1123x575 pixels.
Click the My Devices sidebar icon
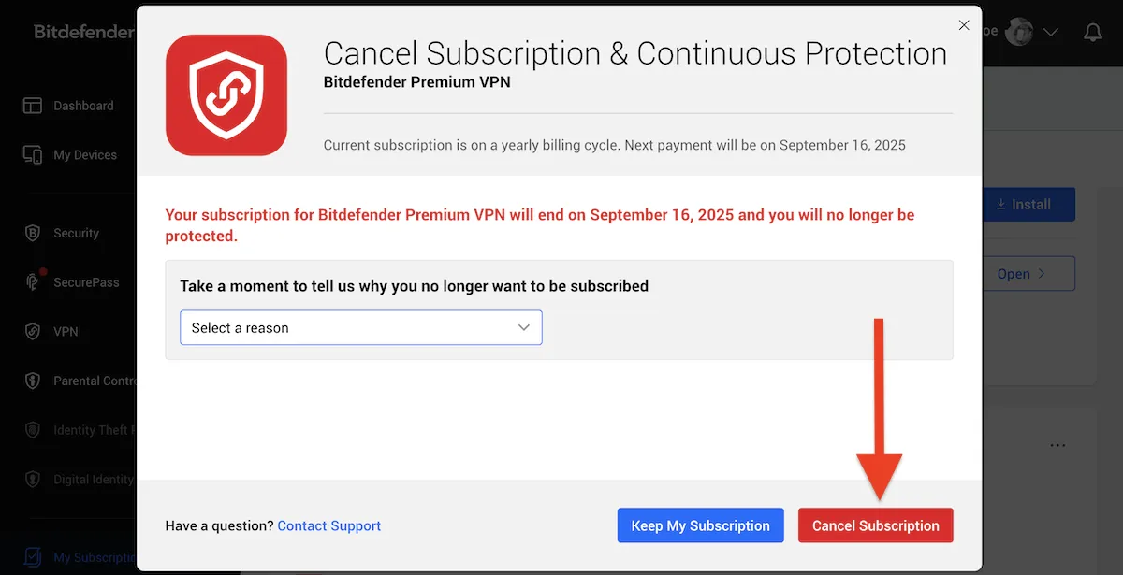pos(33,155)
